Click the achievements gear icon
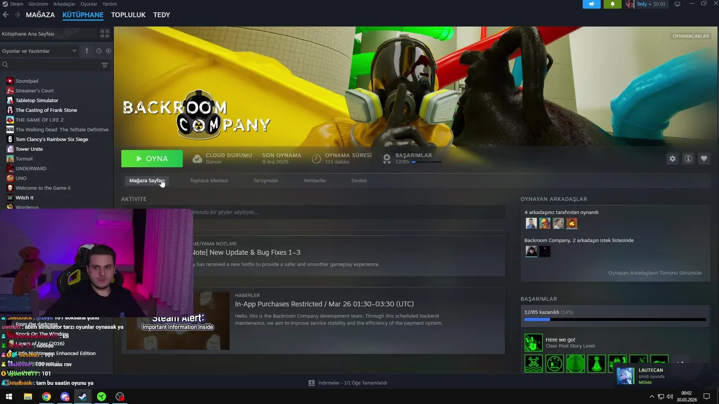719x404 pixels. [386, 159]
